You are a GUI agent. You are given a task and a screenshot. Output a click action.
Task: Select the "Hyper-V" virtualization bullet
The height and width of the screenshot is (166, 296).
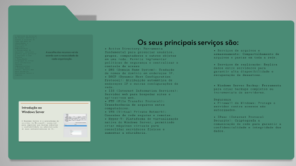(x=141, y=126)
